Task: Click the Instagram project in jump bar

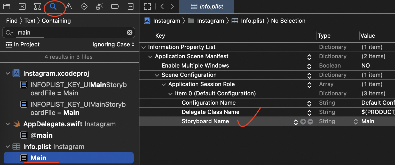Action: click(x=162, y=21)
